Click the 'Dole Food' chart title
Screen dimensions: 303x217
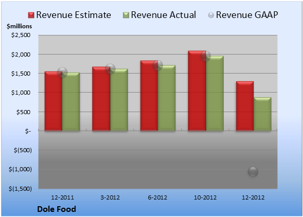click(x=57, y=209)
